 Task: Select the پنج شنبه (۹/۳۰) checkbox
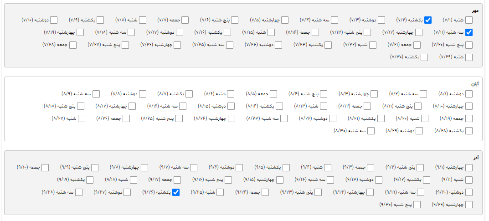tap(417, 205)
